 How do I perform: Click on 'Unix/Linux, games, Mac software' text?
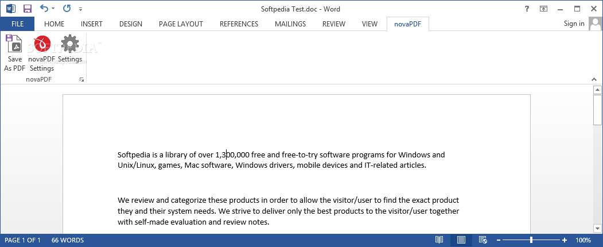point(175,165)
